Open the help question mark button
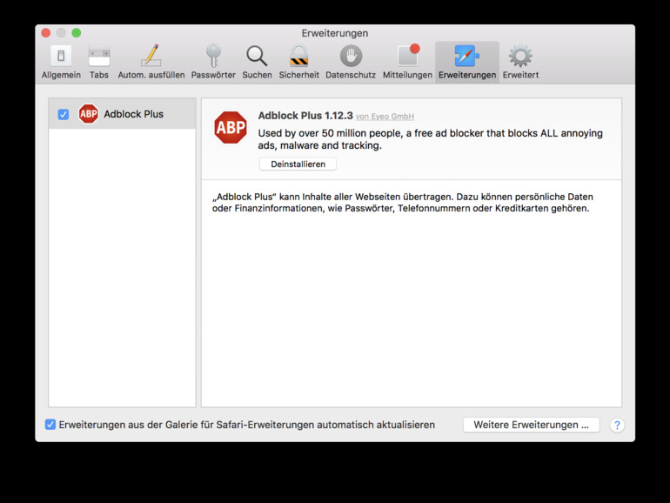The width and height of the screenshot is (670, 503). click(x=617, y=425)
